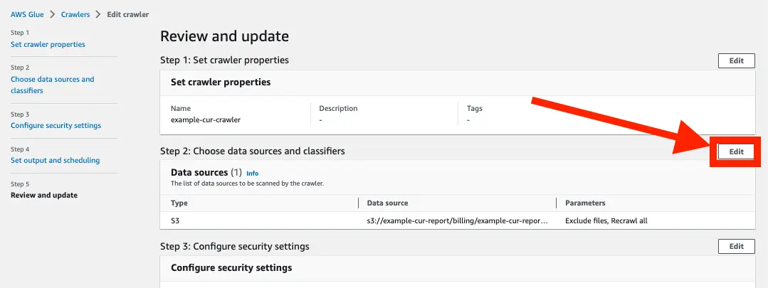Viewport: 768px width, 288px height.
Task: Open the Crawlers breadcrumb link
Action: point(77,14)
